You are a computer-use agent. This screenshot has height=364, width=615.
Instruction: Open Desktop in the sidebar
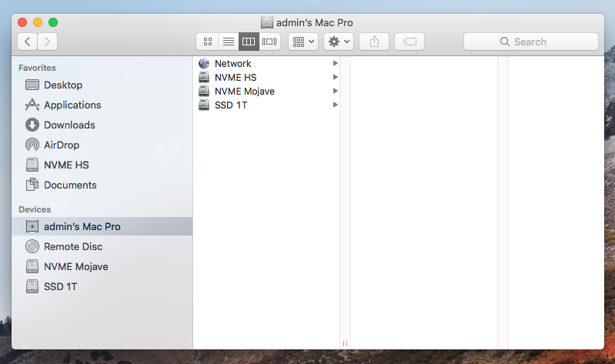tap(102, 85)
